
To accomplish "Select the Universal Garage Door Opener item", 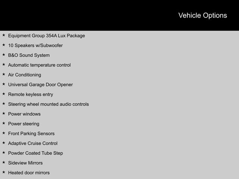I will tap(40, 85).
